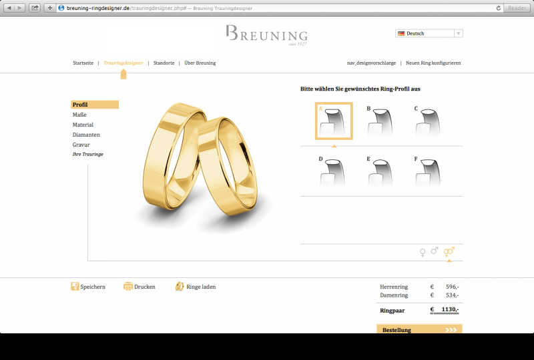Click the Ringe laden rings icon
The height and width of the screenshot is (360, 534).
point(180,287)
